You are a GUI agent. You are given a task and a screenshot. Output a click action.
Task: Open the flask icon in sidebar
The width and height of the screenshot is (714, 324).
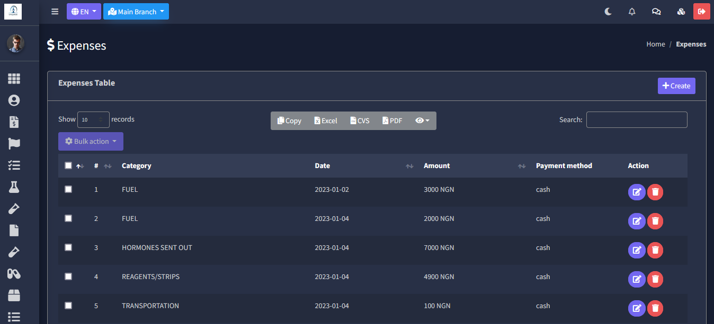point(14,187)
